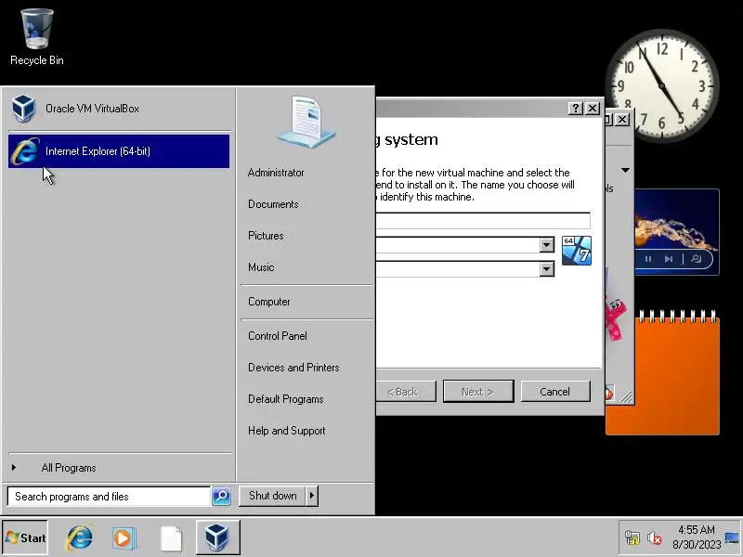Close the VirtualBox Manager window behind
This screenshot has width=743, height=557.
[622, 120]
